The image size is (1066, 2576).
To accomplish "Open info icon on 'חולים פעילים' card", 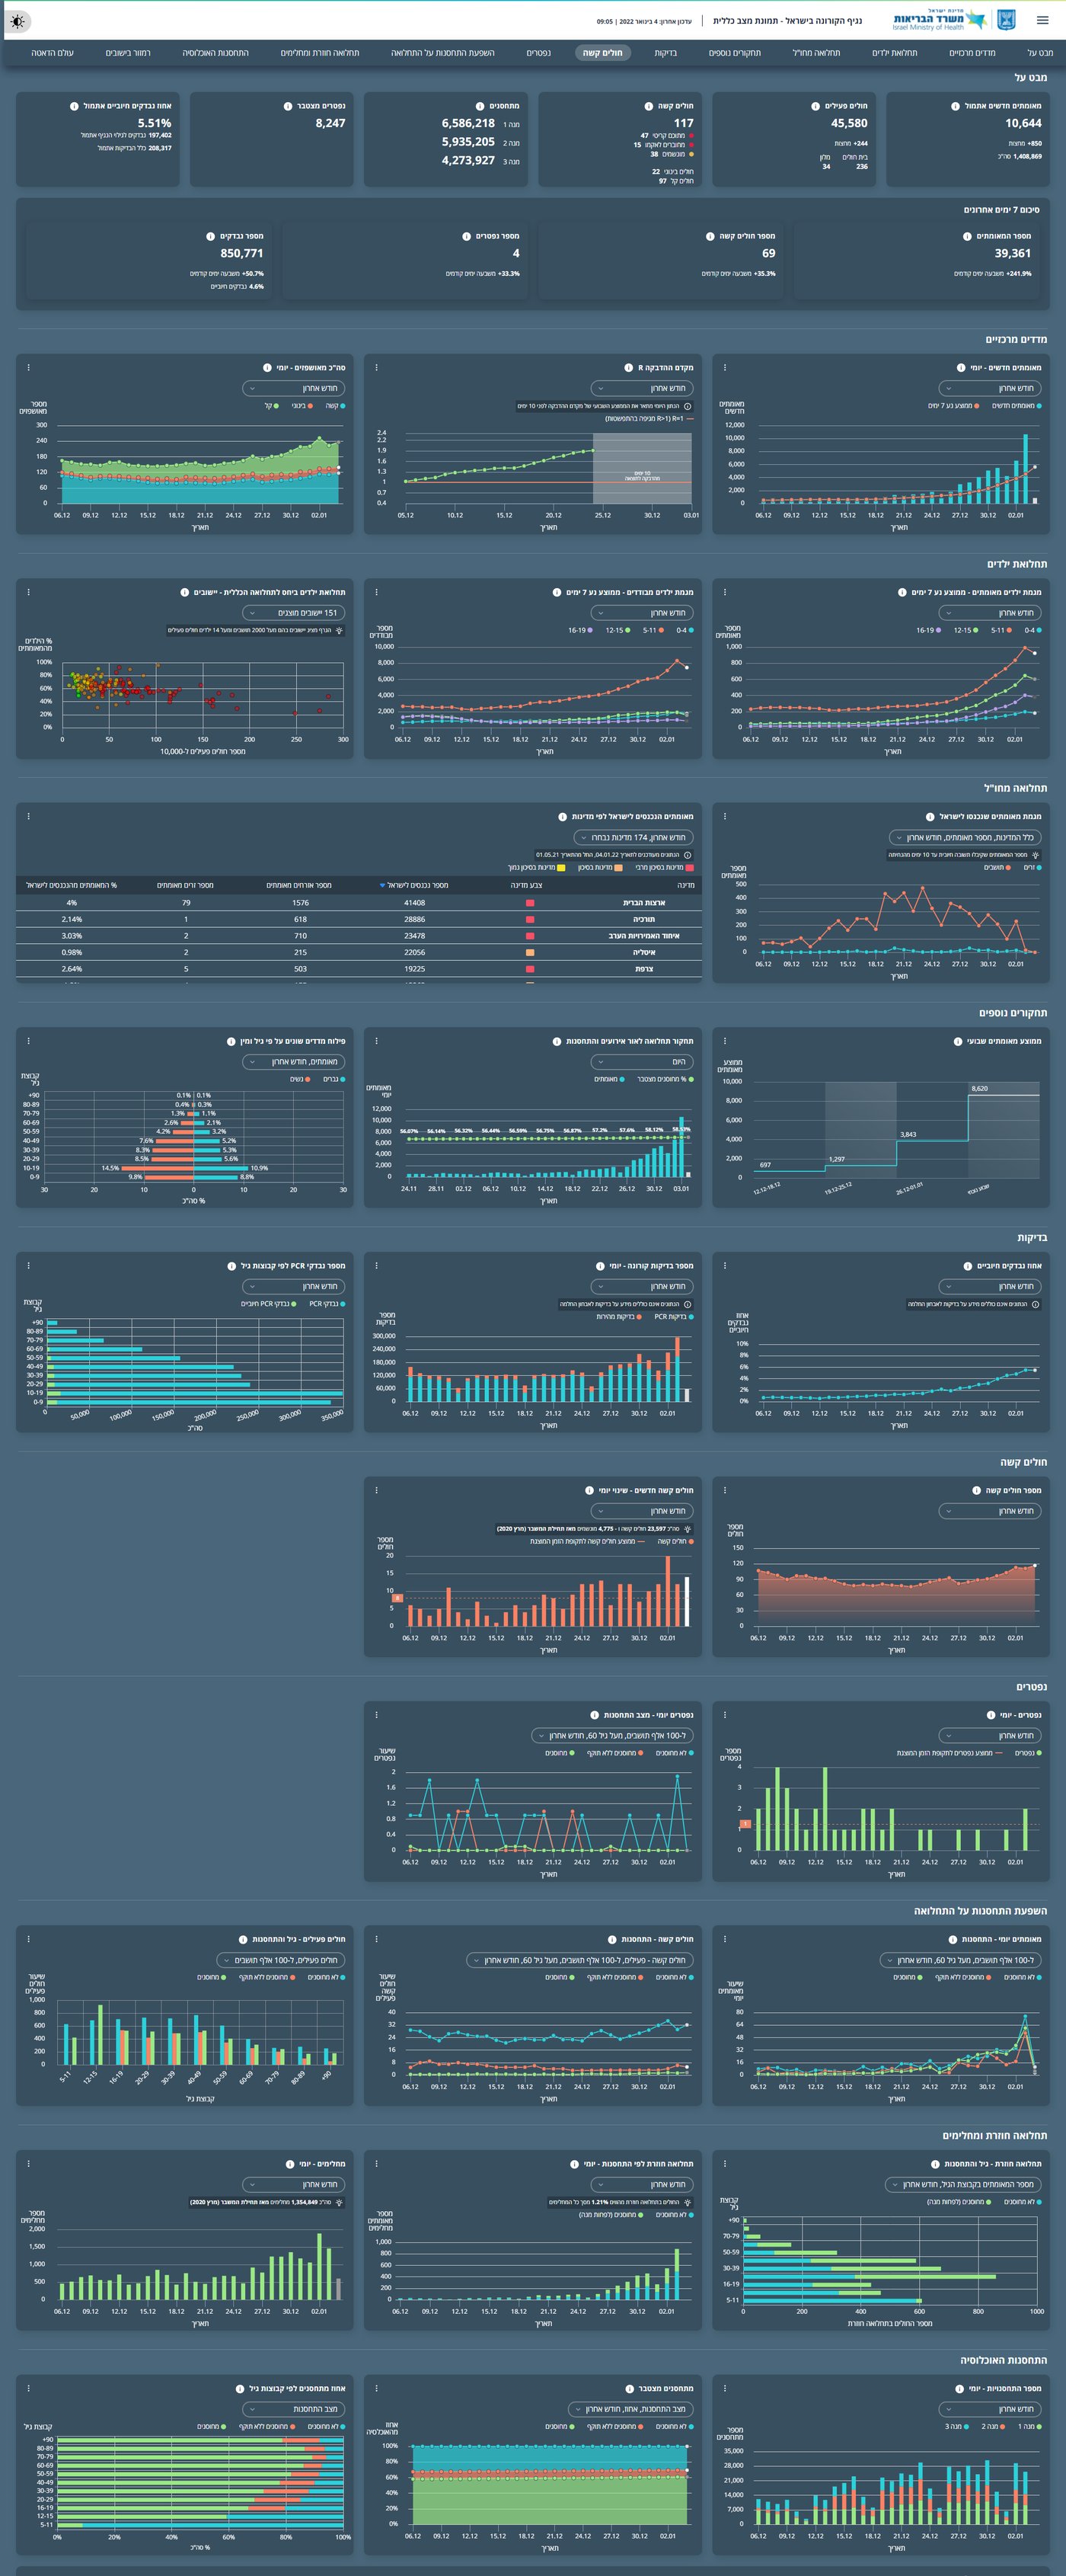I will pos(815,106).
